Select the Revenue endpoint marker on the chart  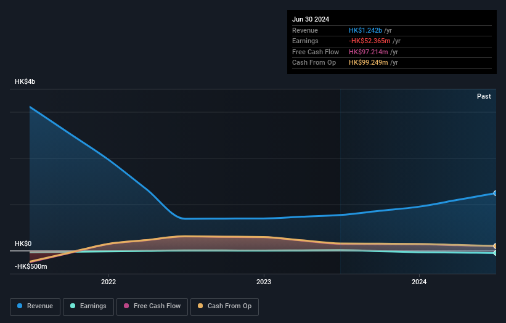[496, 194]
